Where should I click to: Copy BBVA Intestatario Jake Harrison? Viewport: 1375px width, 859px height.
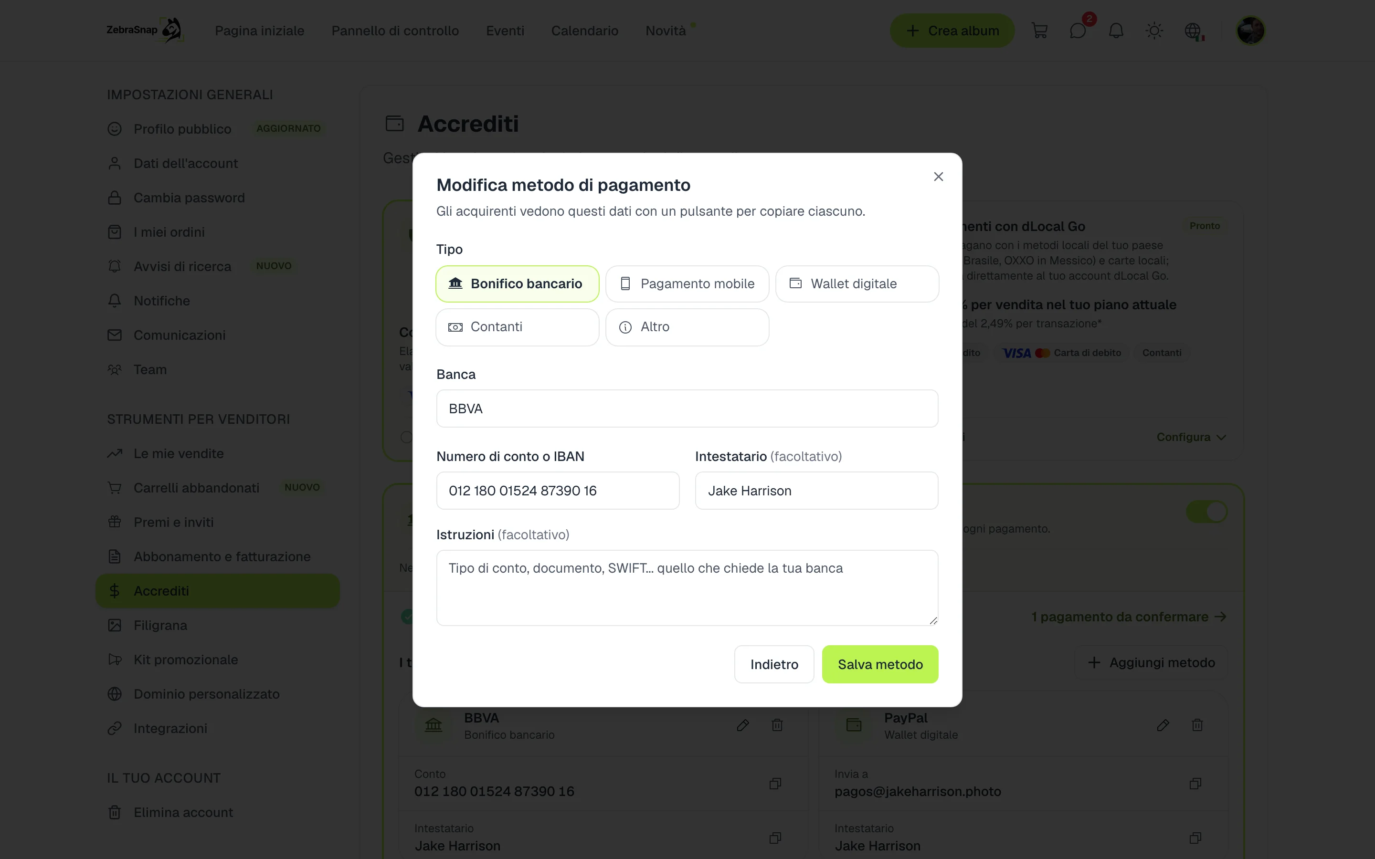click(x=775, y=838)
